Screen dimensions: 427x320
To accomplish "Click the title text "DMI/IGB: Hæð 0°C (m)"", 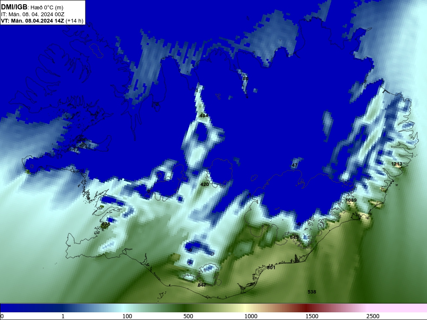I will [32, 7].
